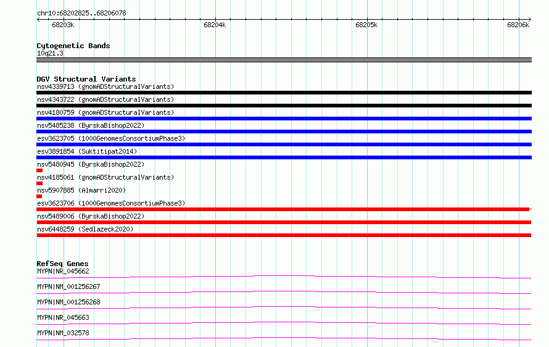This screenshot has width=549, height=347.
Task: Open the esv3891854 Suktitipat2014 label
Action: click(x=87, y=151)
